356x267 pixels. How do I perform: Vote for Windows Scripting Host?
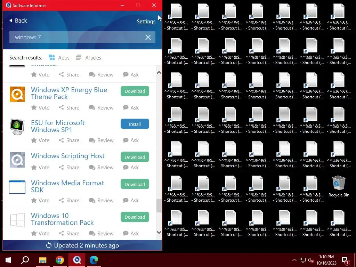pyautogui.click(x=40, y=168)
